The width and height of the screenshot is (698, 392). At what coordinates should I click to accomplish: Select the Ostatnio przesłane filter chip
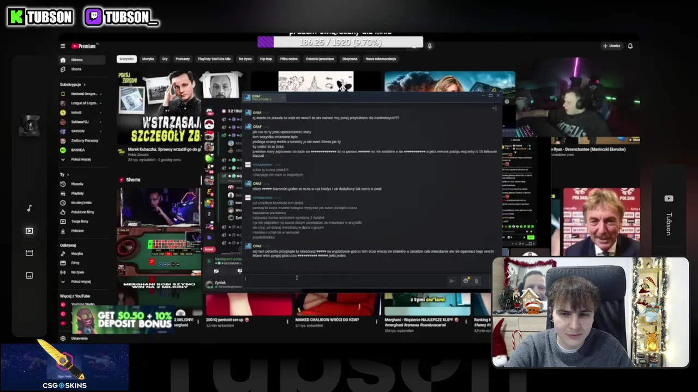coord(320,59)
